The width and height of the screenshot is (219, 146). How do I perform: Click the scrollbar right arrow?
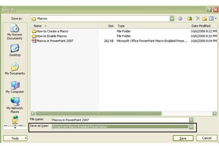[x=214, y=113]
